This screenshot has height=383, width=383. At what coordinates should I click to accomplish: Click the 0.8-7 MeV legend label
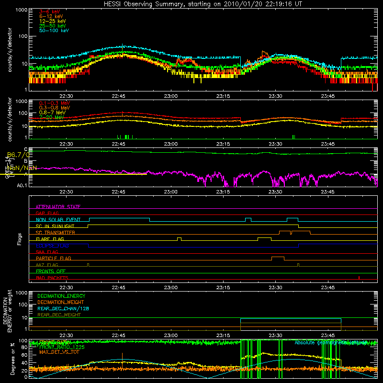(53, 113)
